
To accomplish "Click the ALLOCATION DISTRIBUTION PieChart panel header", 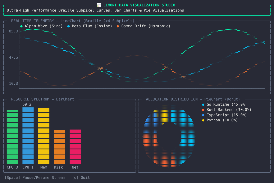I will [193, 99].
